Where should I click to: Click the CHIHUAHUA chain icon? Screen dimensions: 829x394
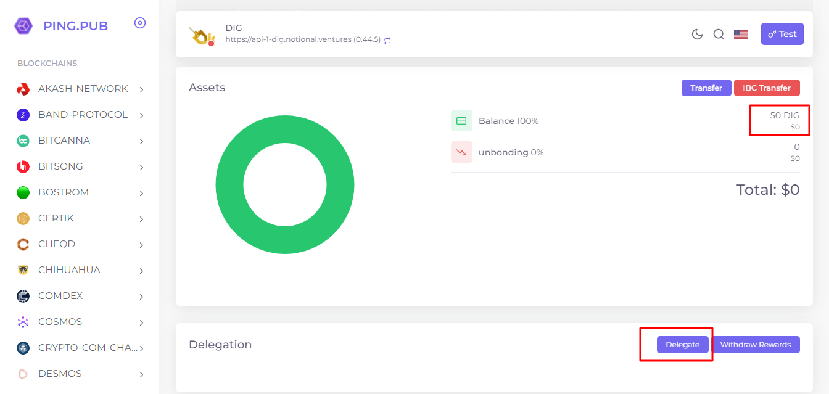click(x=23, y=270)
